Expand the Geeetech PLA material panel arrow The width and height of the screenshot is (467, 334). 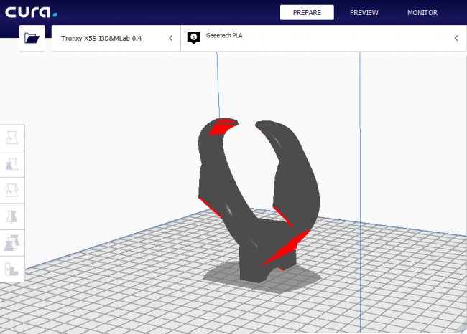pyautogui.click(x=456, y=38)
